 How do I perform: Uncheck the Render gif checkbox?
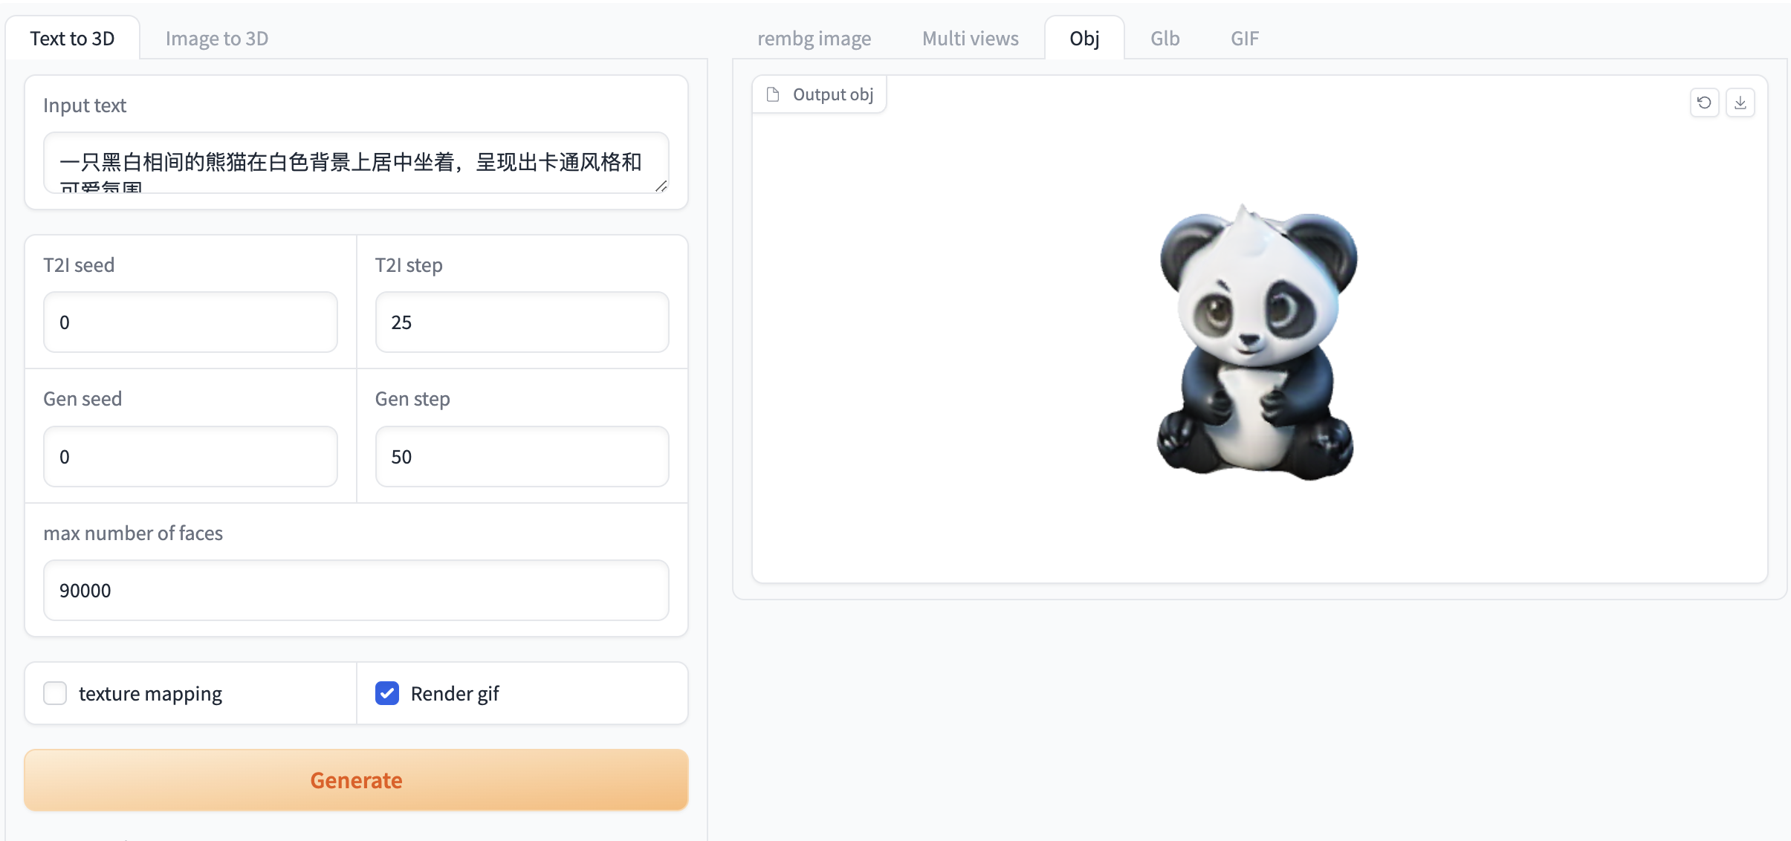pos(387,693)
